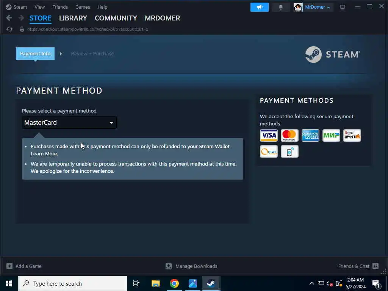The image size is (388, 291).
Task: Click the Mastercard payment logo
Action: [x=289, y=135]
